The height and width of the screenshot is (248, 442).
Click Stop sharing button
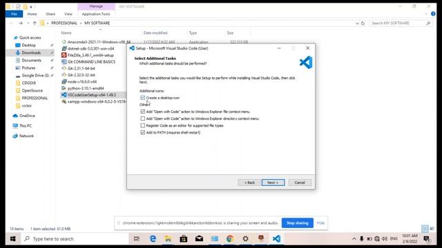(298, 223)
